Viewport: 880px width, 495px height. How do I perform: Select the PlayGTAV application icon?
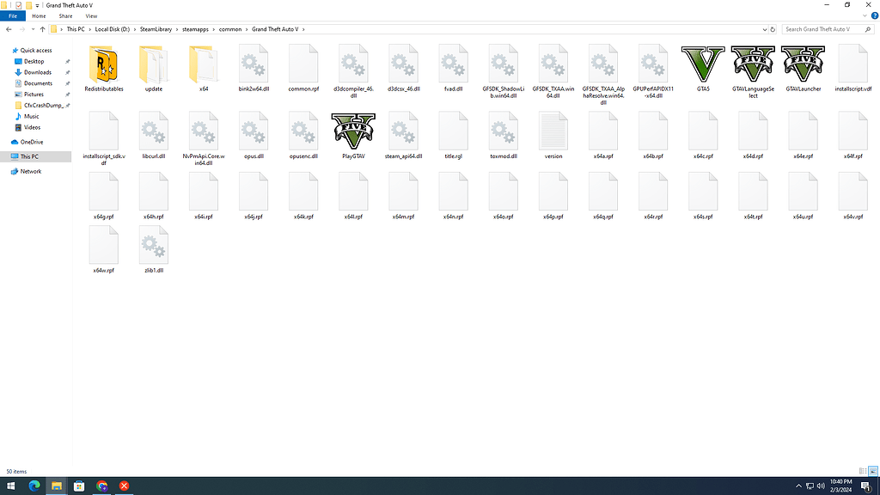click(353, 131)
